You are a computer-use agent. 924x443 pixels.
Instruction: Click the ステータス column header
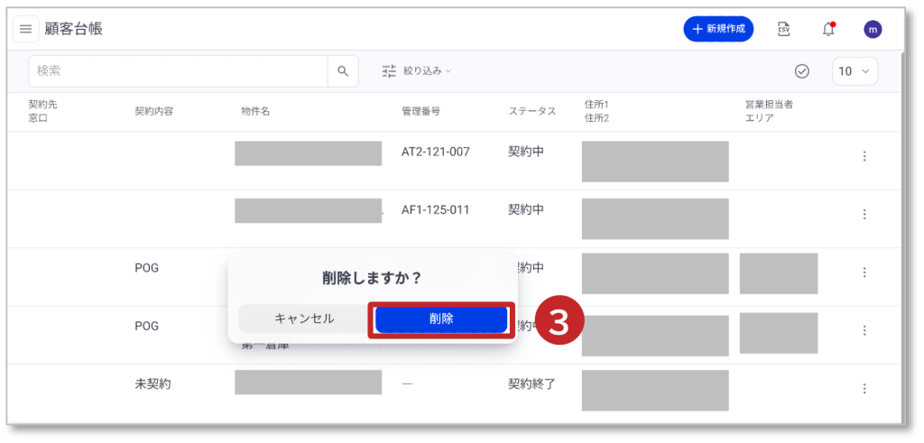[531, 111]
